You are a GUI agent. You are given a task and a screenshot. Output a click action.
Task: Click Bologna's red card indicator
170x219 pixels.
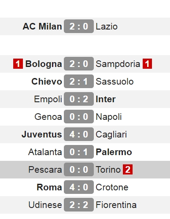coord(18,64)
